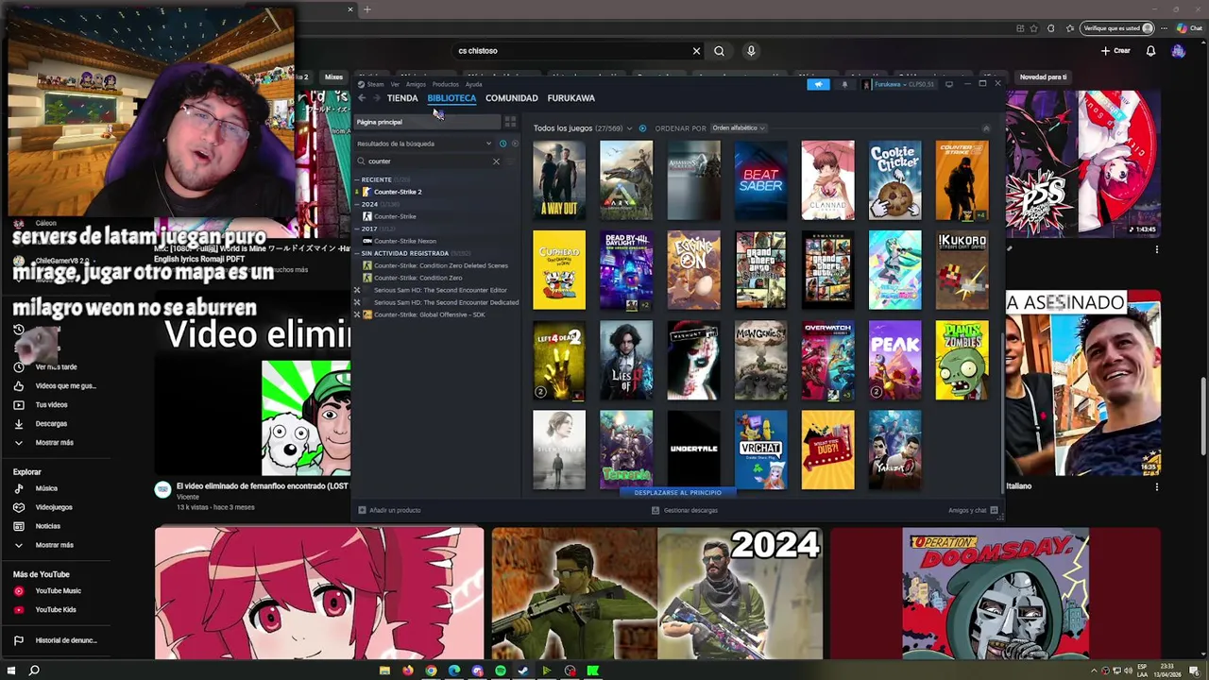This screenshot has height=680, width=1209.
Task: Click the blue play icon beside Todos los juegos
Action: pos(642,128)
